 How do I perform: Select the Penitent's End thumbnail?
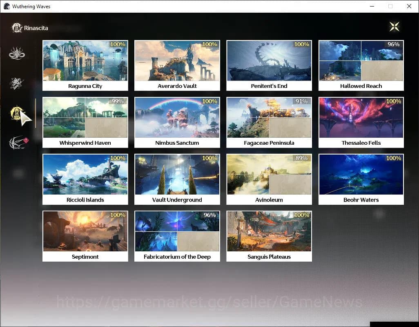click(269, 65)
